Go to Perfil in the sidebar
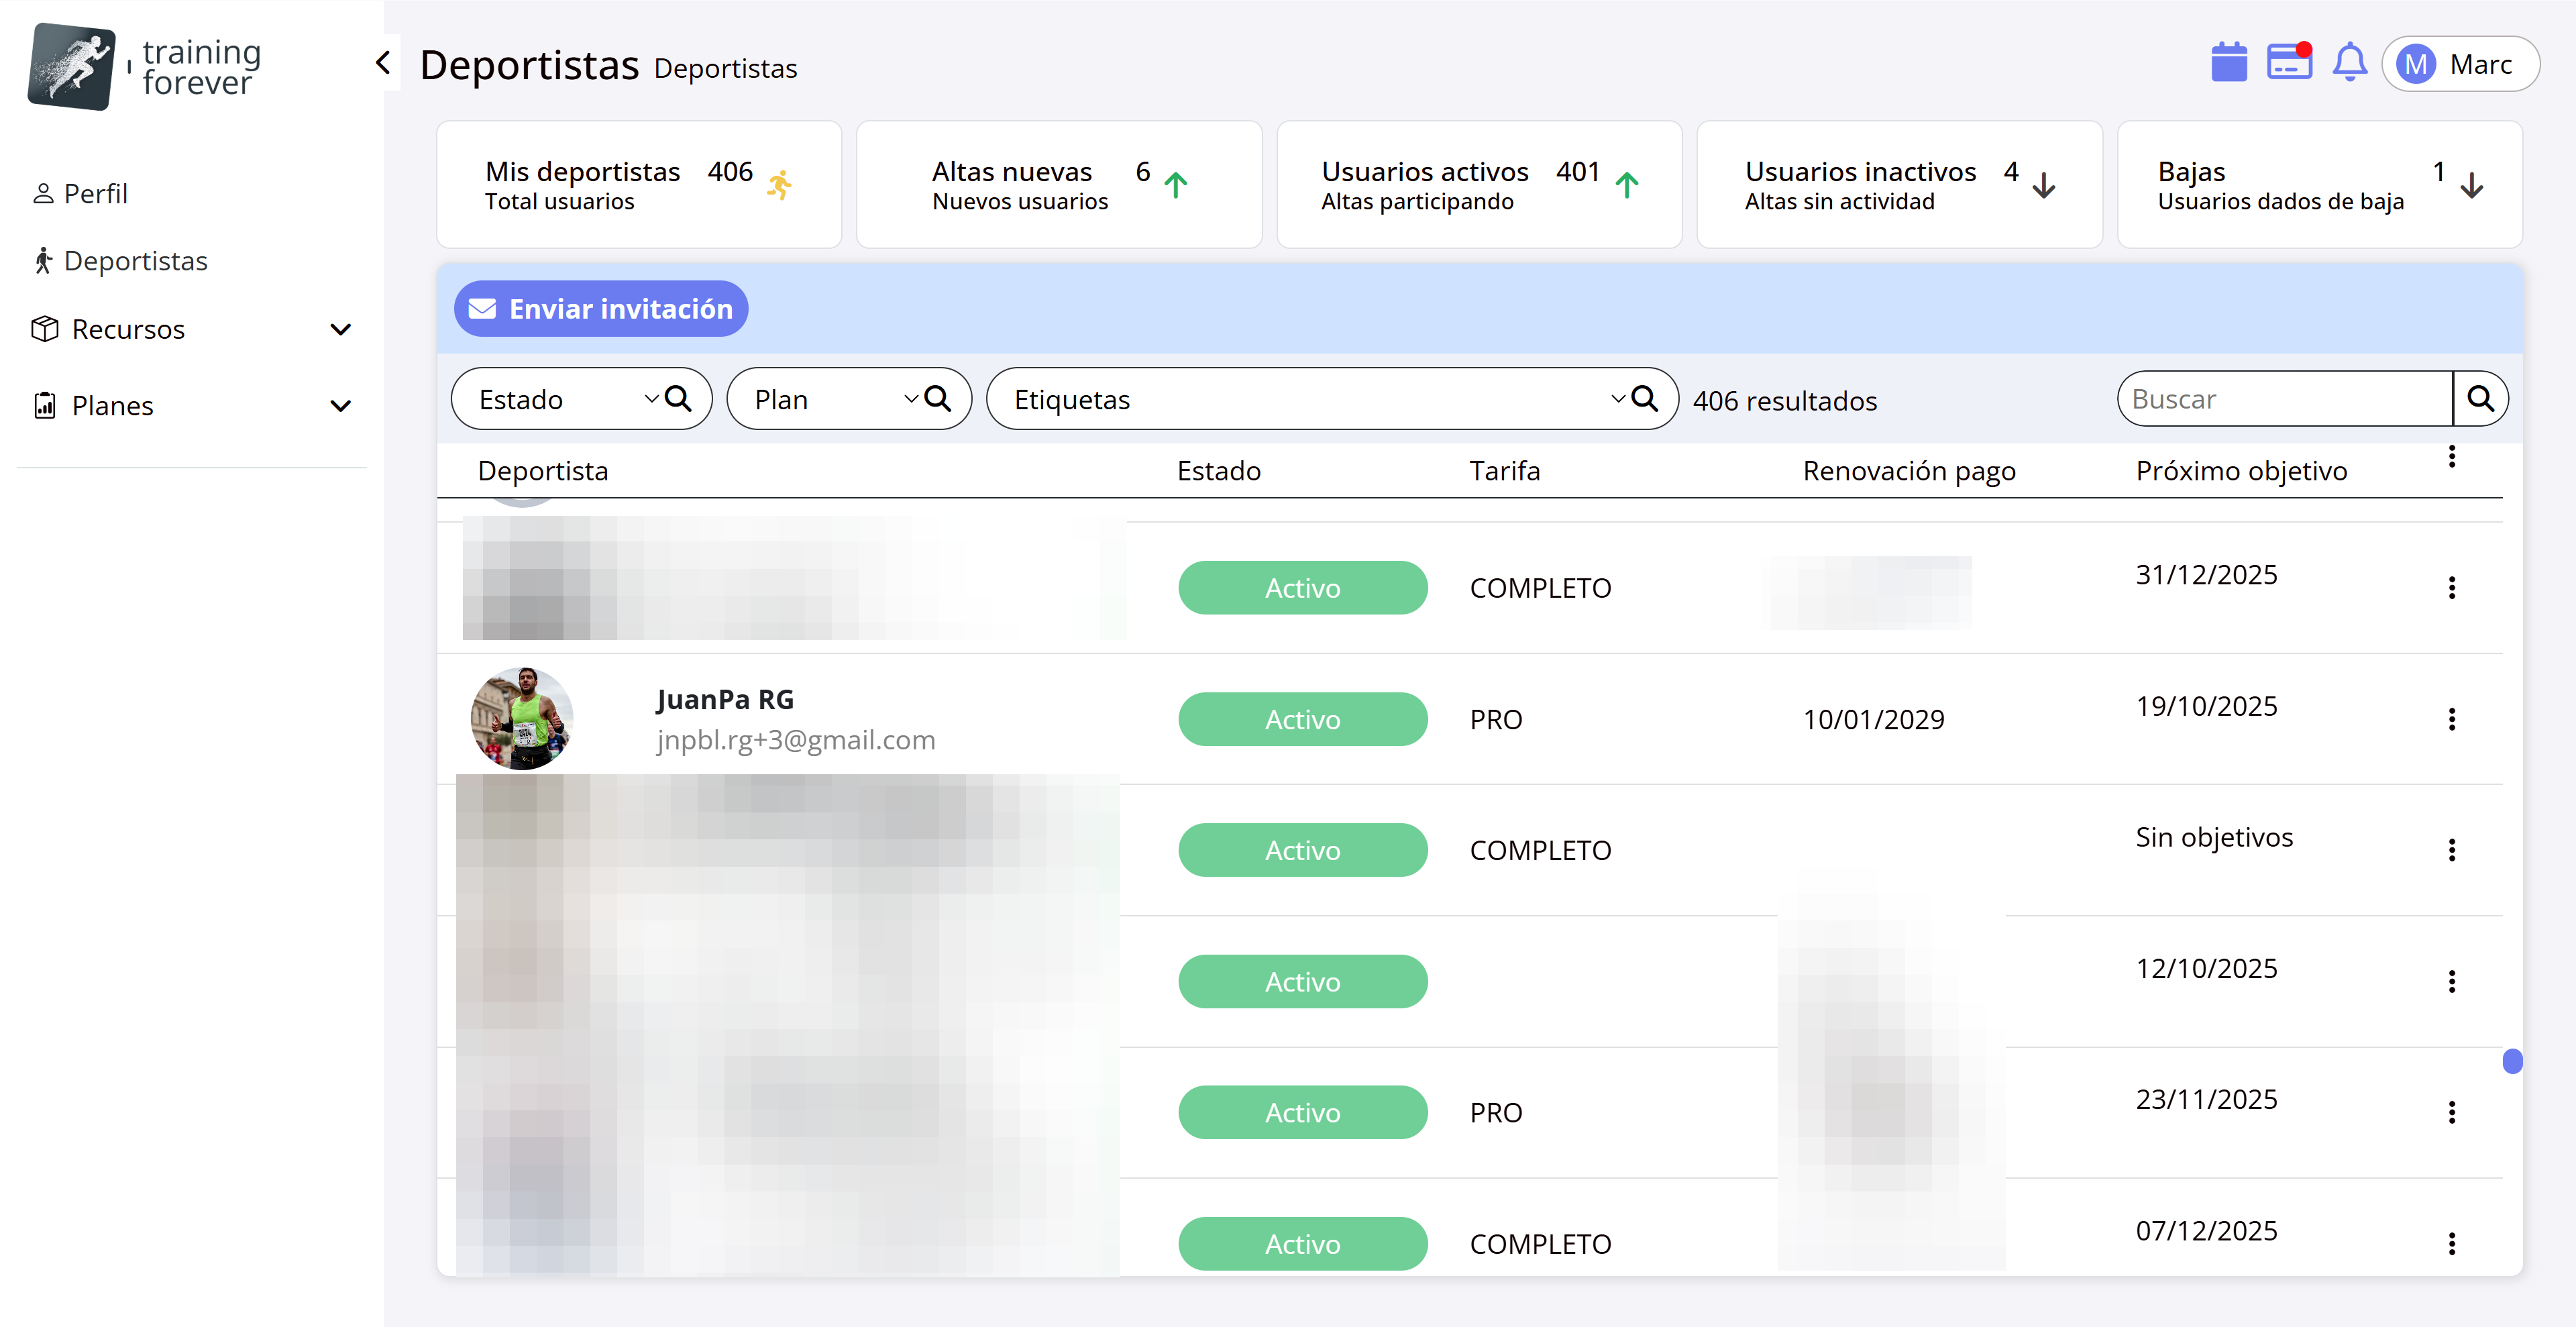This screenshot has height=1327, width=2576. click(x=95, y=193)
